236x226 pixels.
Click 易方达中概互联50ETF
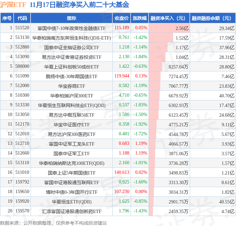click(71, 115)
